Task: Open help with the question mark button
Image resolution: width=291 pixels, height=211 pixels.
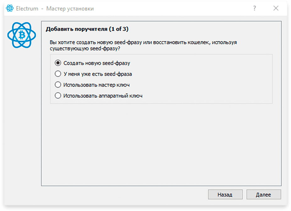Action: tap(255, 8)
